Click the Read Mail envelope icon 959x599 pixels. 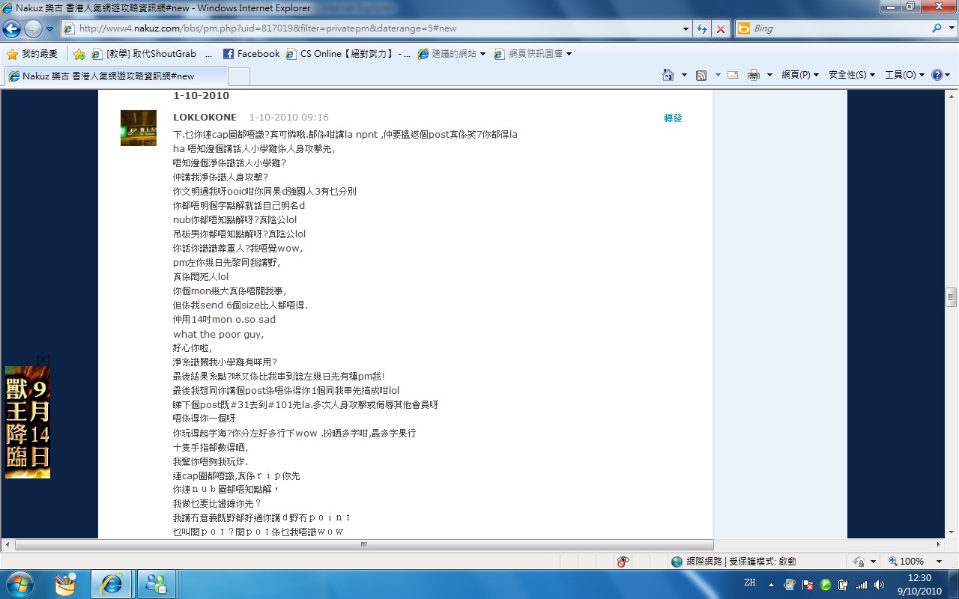coord(733,75)
